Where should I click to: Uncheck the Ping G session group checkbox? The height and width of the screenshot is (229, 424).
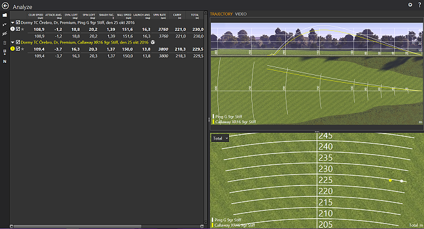point(18,22)
